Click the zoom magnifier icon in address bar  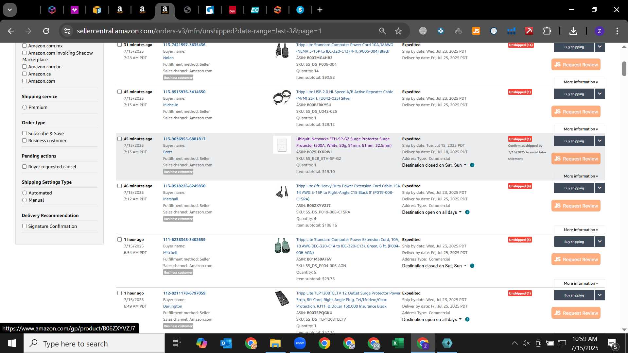(x=382, y=31)
